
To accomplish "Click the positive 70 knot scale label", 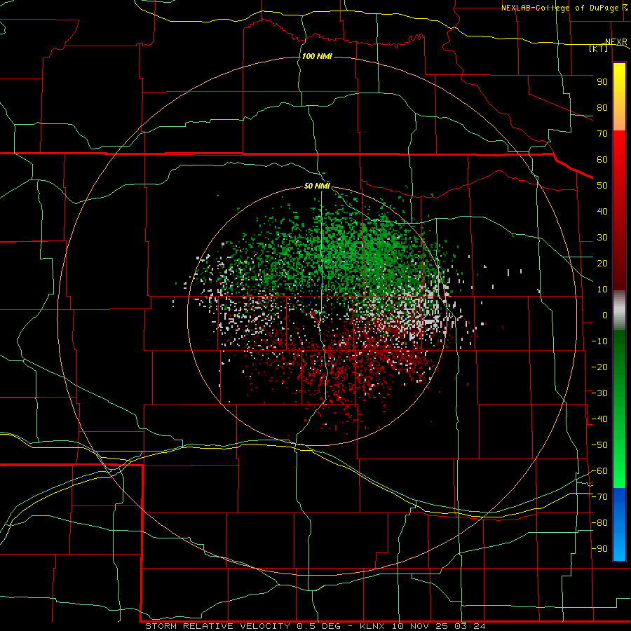I will click(602, 134).
